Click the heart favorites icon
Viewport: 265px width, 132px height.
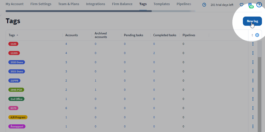242,5
